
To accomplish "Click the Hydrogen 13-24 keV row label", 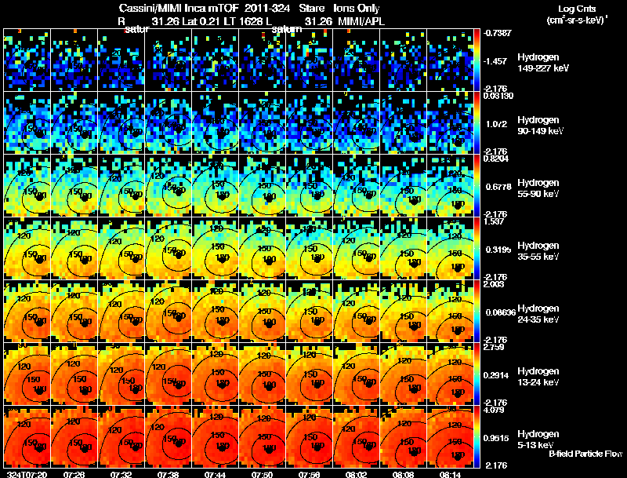I will point(538,377).
